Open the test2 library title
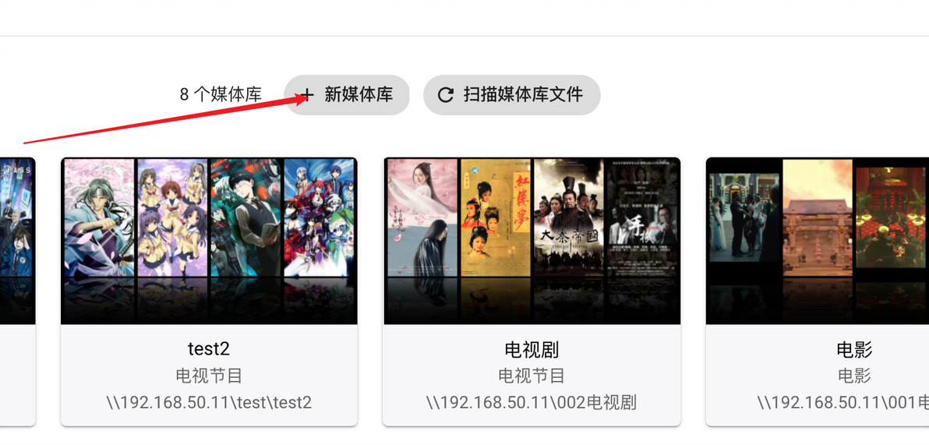The height and width of the screenshot is (445, 929). (209, 349)
